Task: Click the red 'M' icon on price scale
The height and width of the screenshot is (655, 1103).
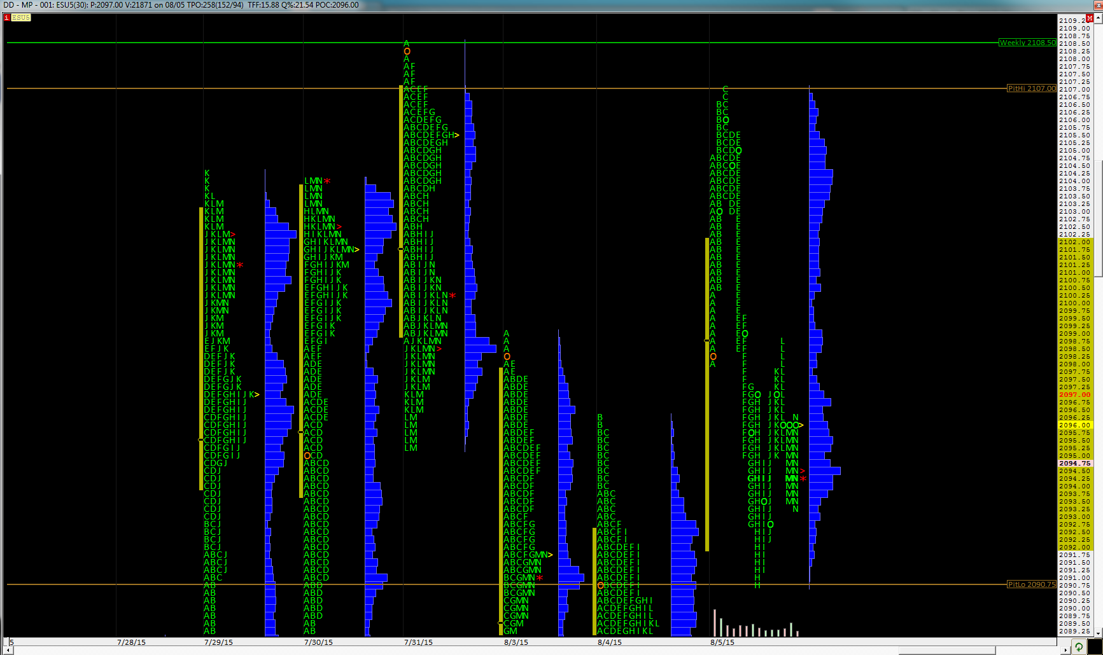Action: pos(1090,18)
